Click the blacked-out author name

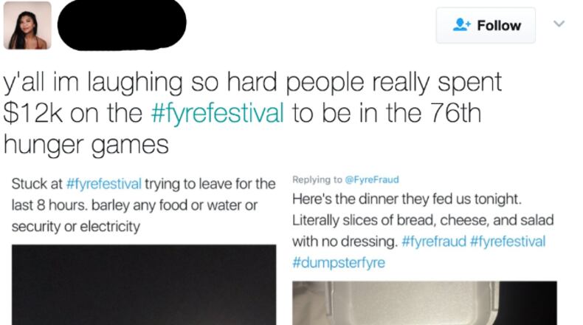click(122, 24)
